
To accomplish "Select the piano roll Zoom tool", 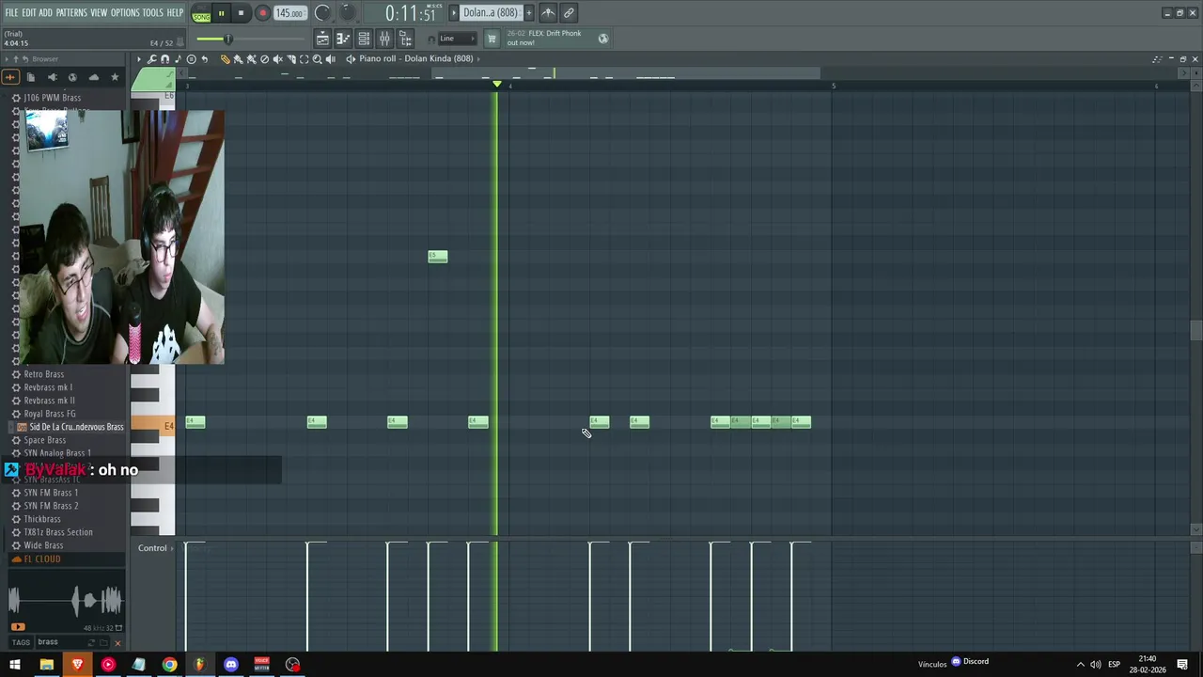I will (317, 59).
